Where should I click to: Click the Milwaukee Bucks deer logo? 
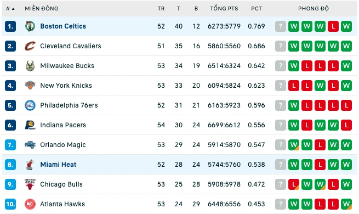(30, 66)
